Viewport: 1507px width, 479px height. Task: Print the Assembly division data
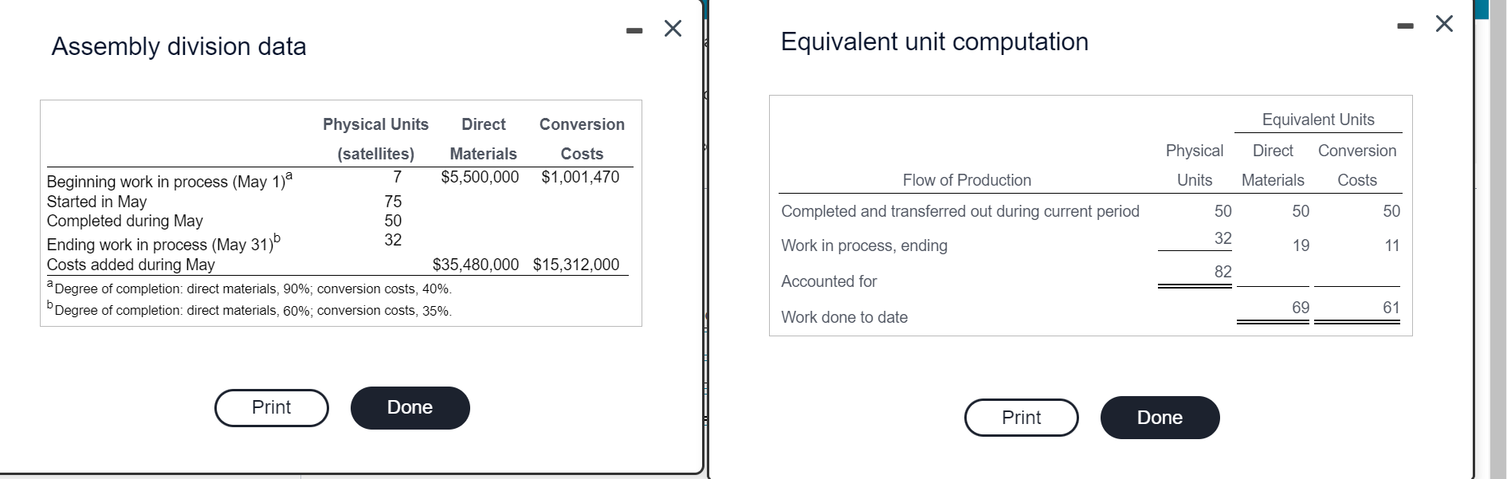coord(272,408)
